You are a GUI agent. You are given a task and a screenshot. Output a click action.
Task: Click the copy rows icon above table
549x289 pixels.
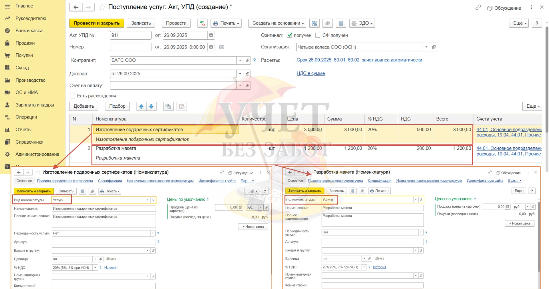coord(168,106)
